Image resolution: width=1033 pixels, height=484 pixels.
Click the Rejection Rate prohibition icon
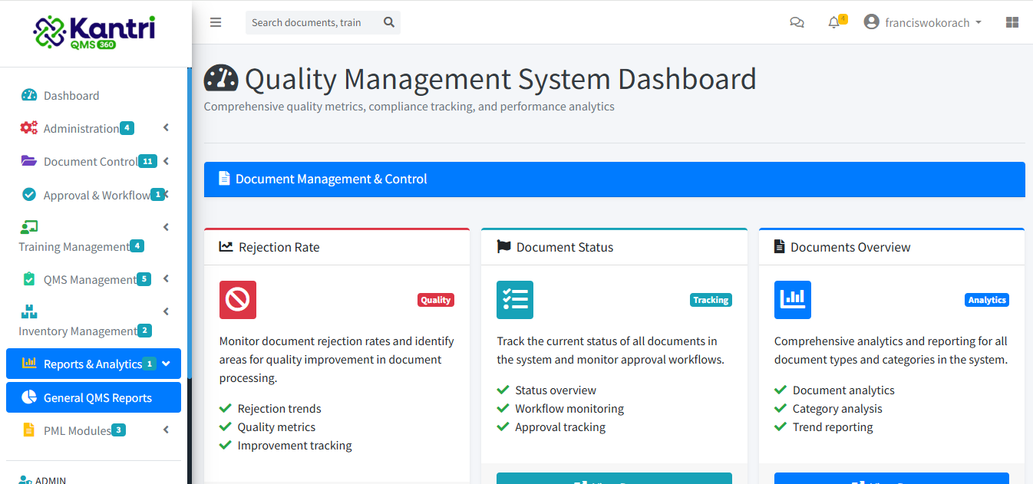pyautogui.click(x=238, y=300)
